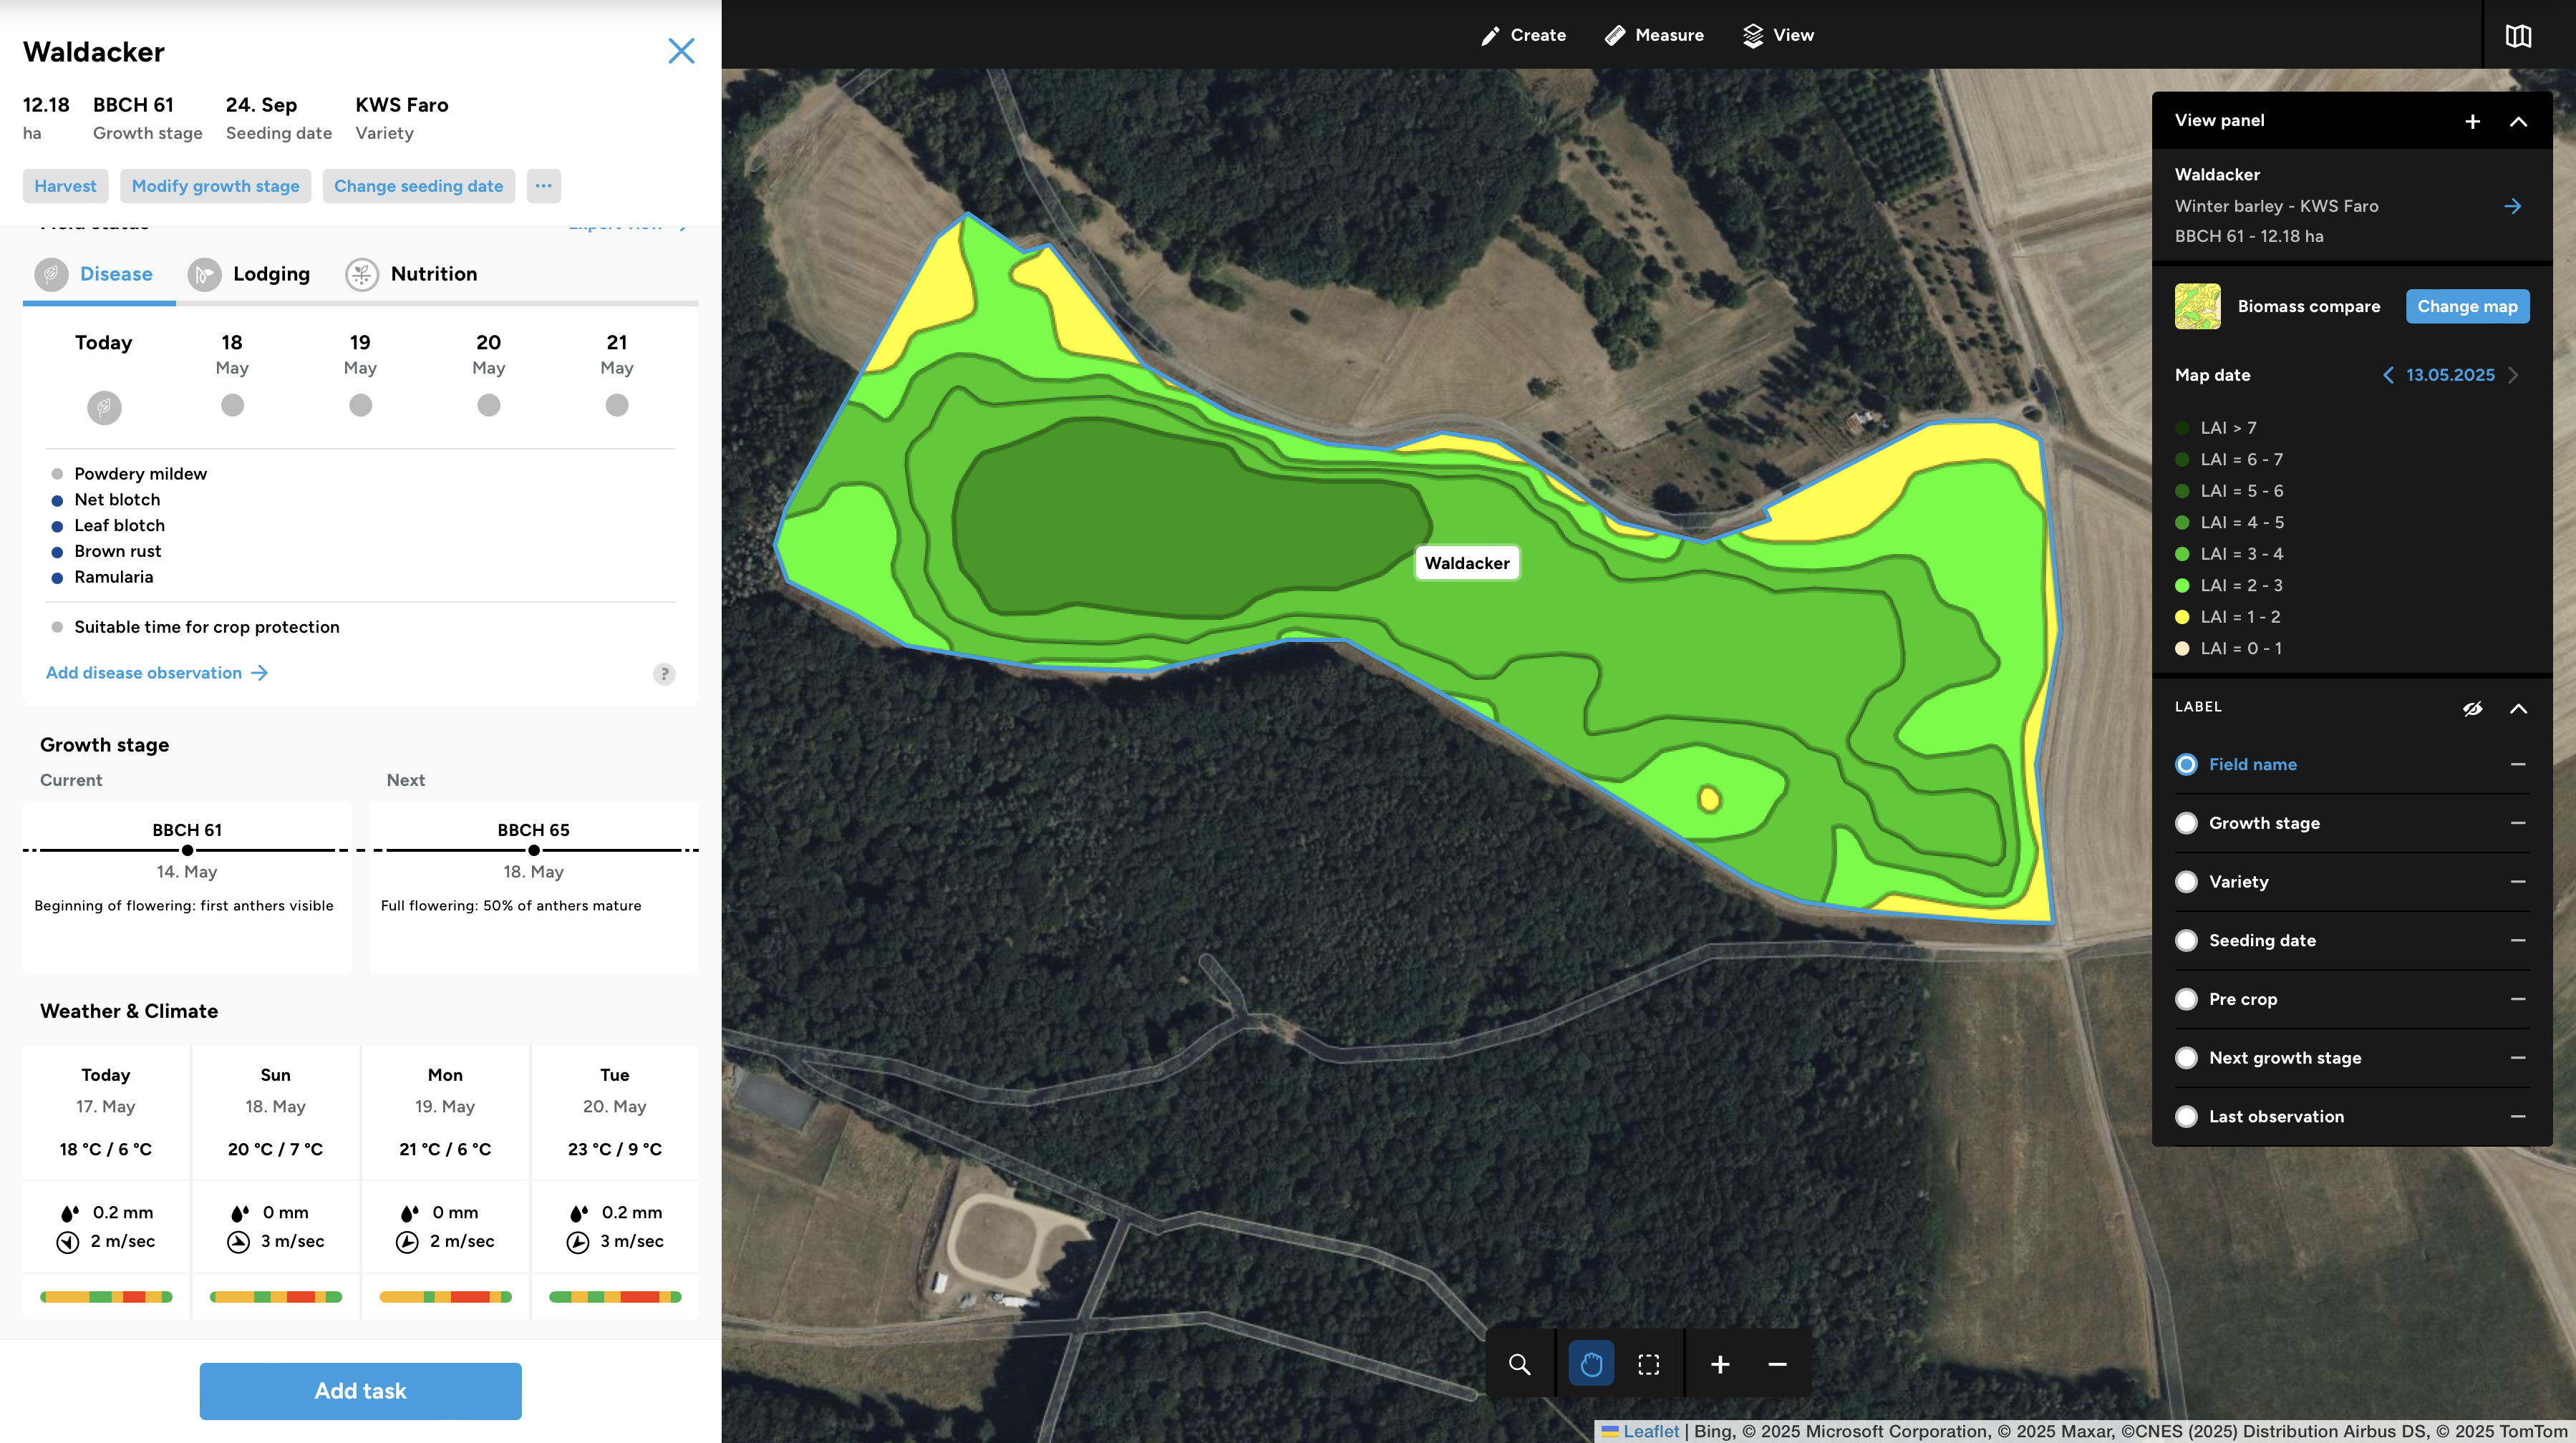
Task: Click the Waldacker map label
Action: pos(1466,563)
